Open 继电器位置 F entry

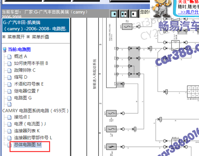tap(27, 91)
